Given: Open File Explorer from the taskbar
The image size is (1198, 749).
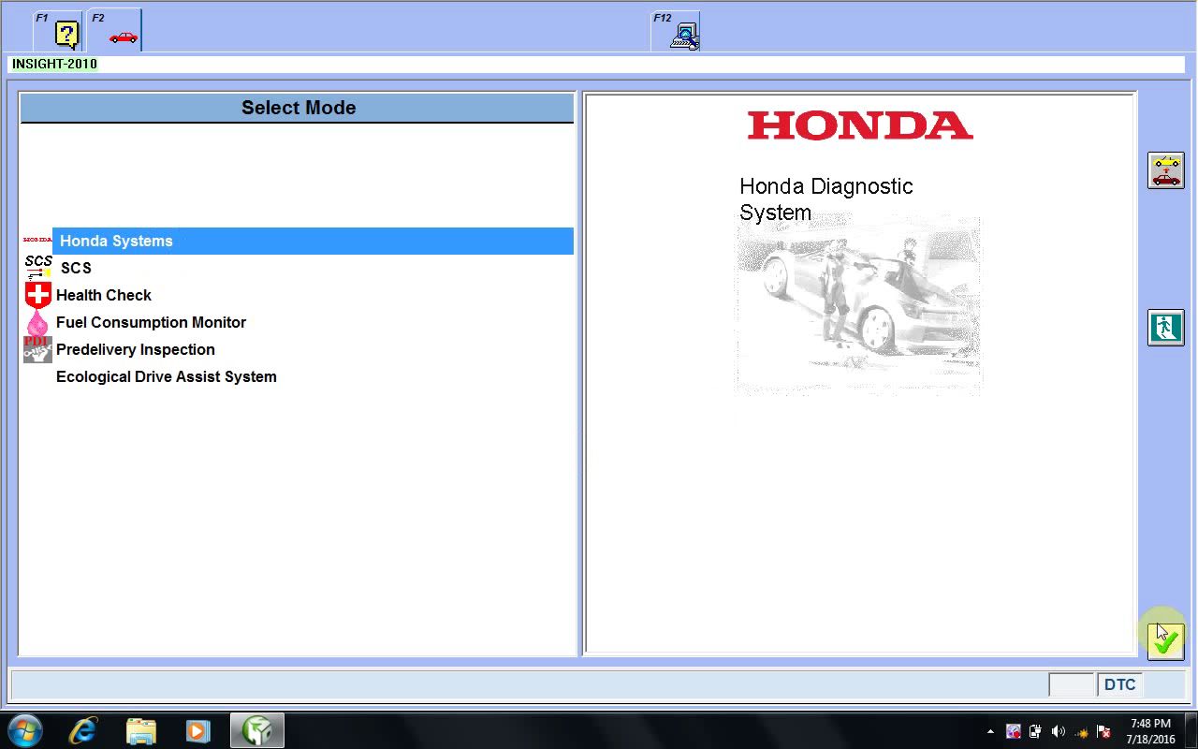Looking at the screenshot, I should point(140,730).
